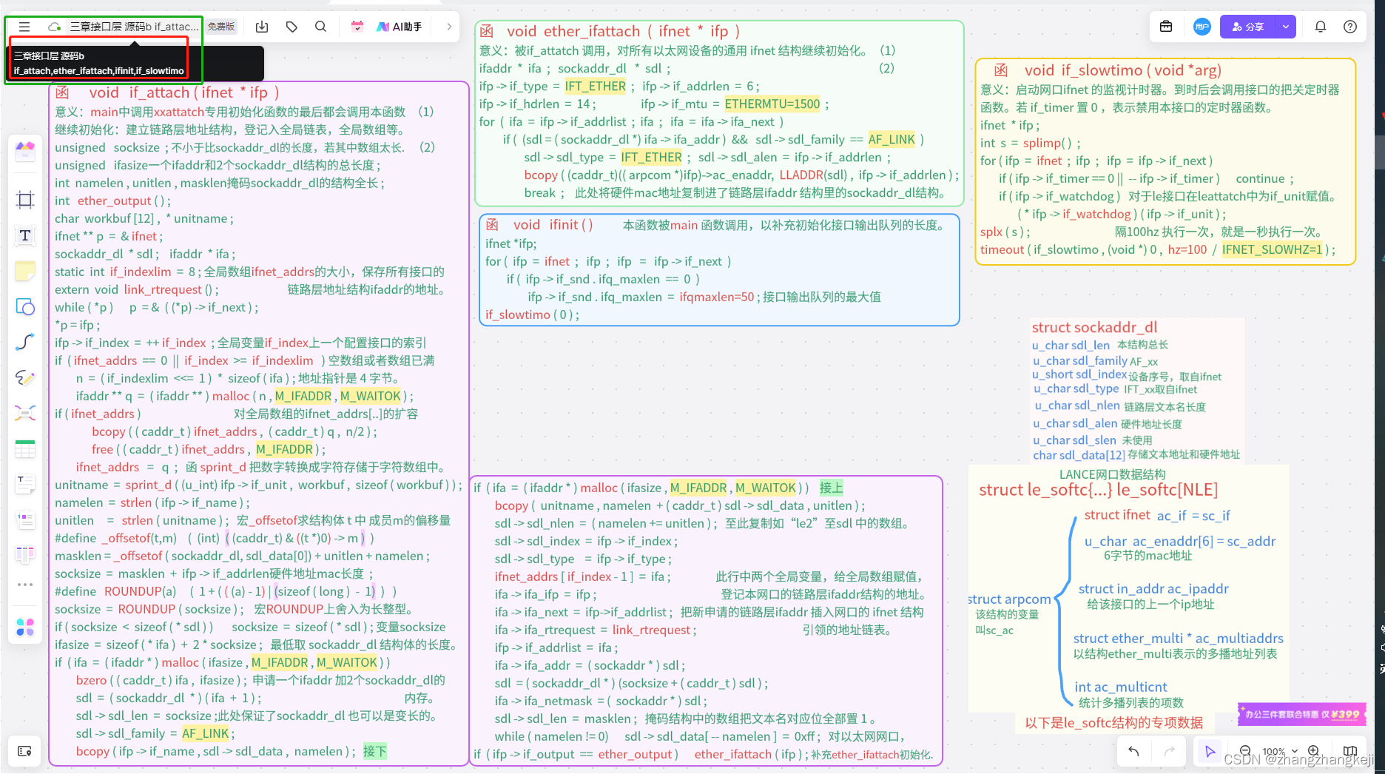1385x774 pixels.
Task: Select the Shapes tool
Action: (x=25, y=306)
